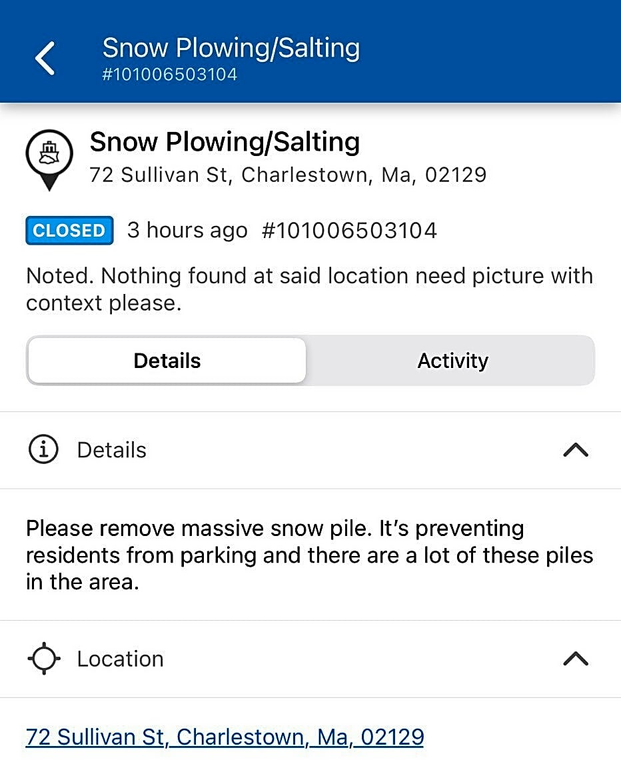Click the ticket number beside 3 hours ago
This screenshot has height=768, width=621.
(x=349, y=231)
